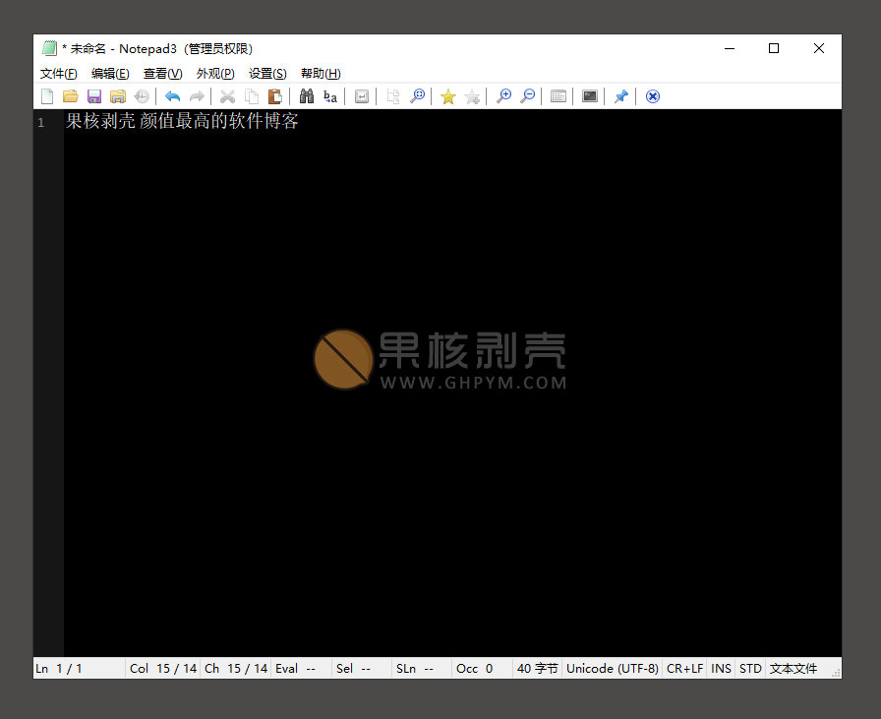This screenshot has width=881, height=719.
Task: Zoom in with the plus magnifier
Action: [x=503, y=96]
